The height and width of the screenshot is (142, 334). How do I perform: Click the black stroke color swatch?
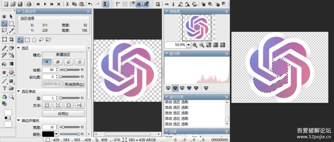click(48, 134)
